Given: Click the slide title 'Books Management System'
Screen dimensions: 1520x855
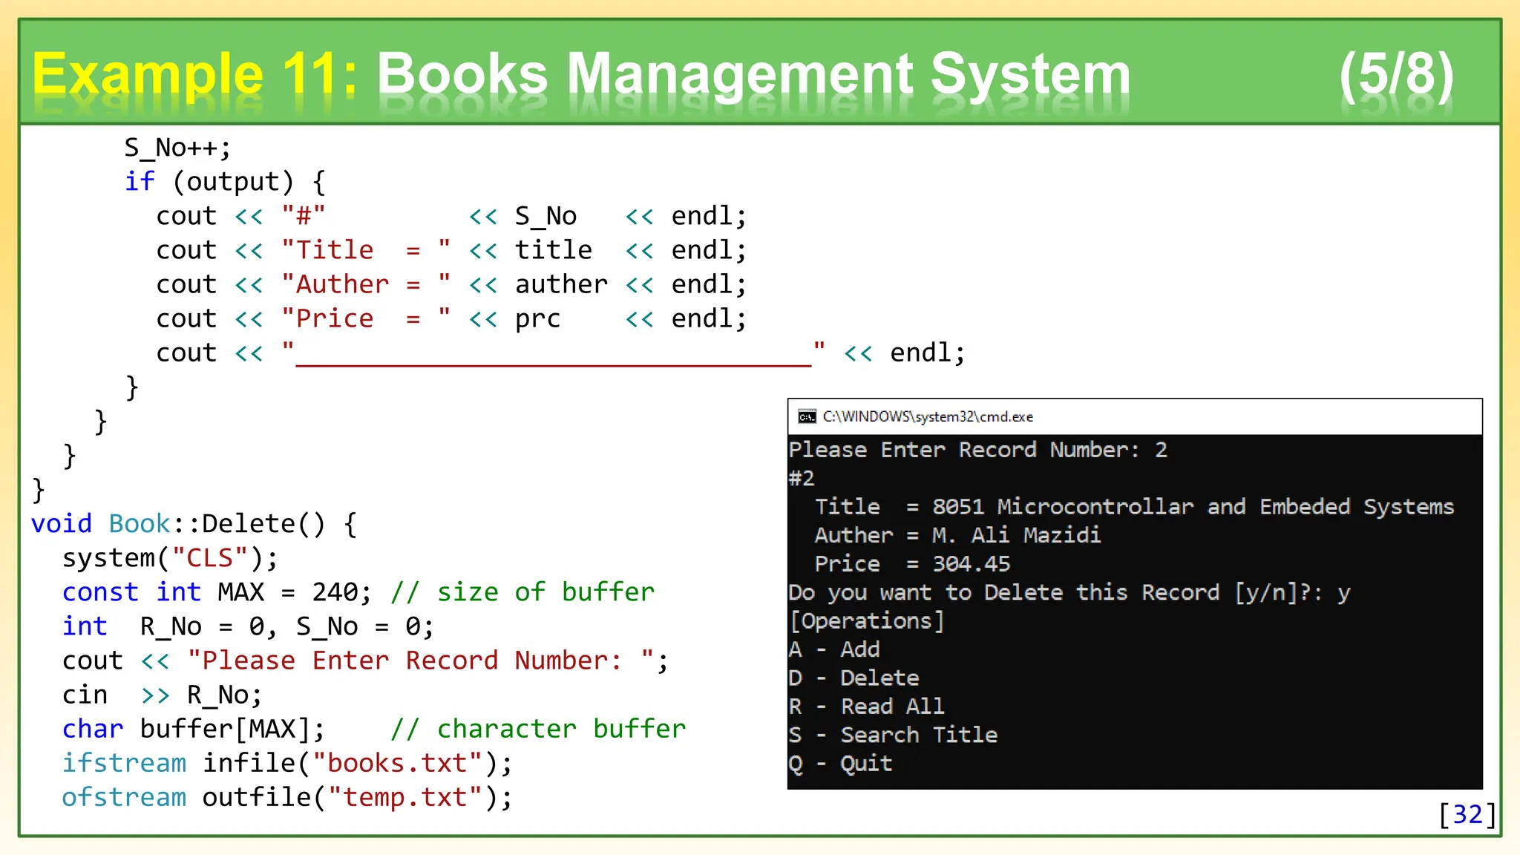Looking at the screenshot, I should [x=753, y=75].
